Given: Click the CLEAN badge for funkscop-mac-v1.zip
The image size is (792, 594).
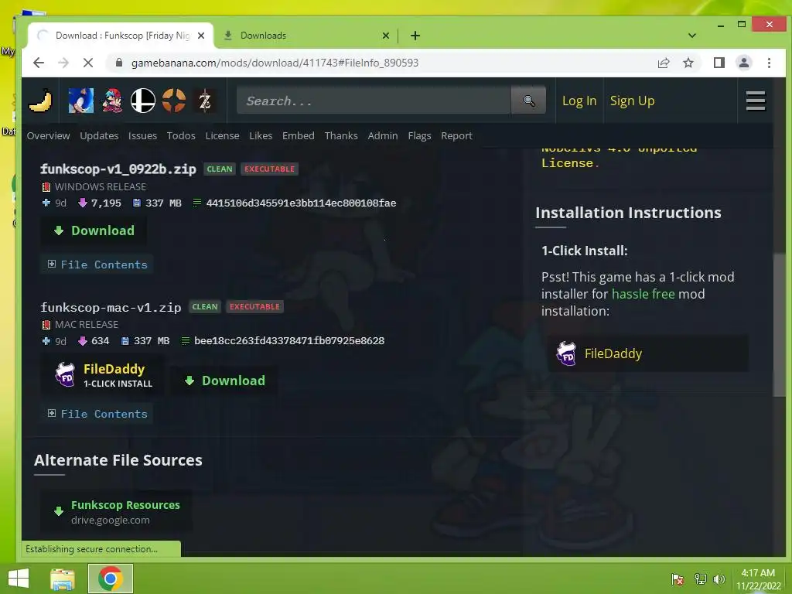Looking at the screenshot, I should [204, 306].
